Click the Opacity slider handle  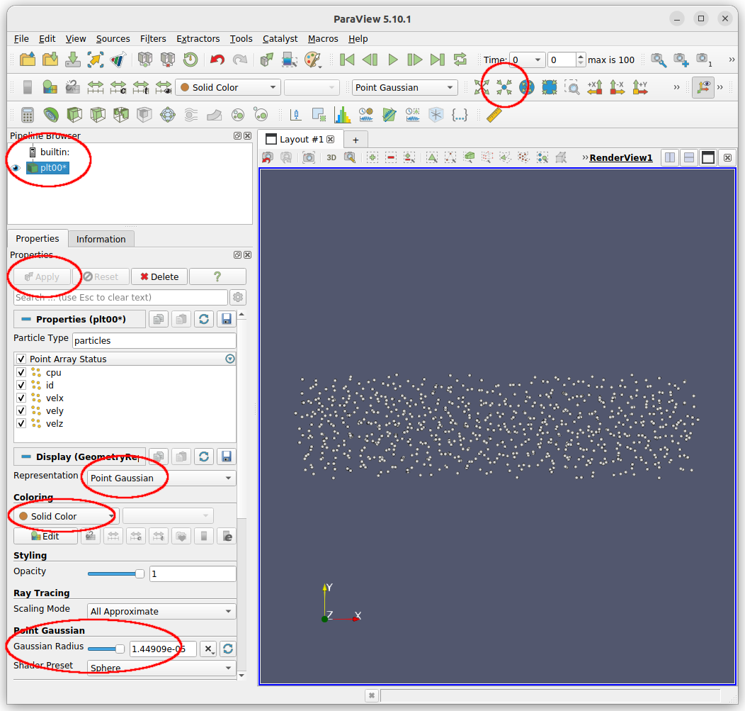point(139,573)
